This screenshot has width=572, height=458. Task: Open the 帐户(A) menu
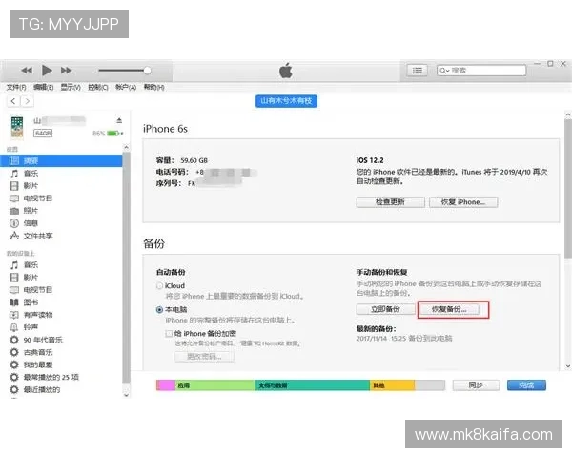(126, 87)
